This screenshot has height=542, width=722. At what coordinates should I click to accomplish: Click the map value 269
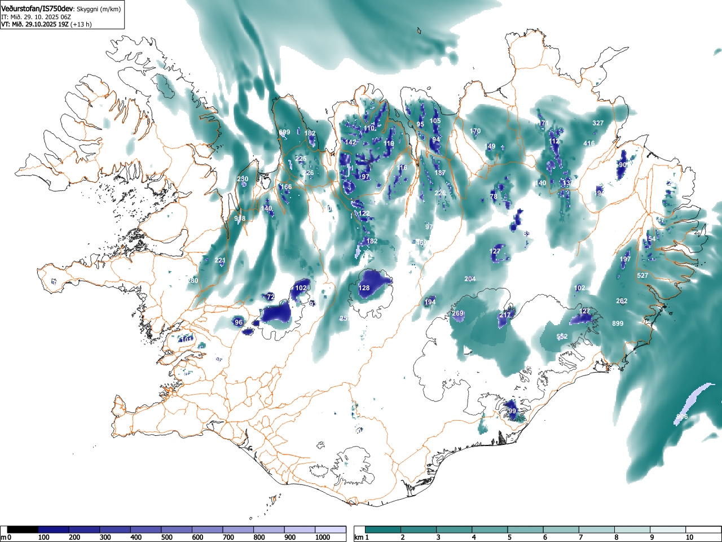457,313
